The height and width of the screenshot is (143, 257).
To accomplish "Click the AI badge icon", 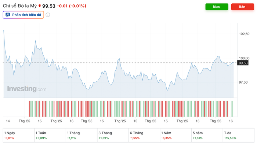I will [x=8, y=15].
